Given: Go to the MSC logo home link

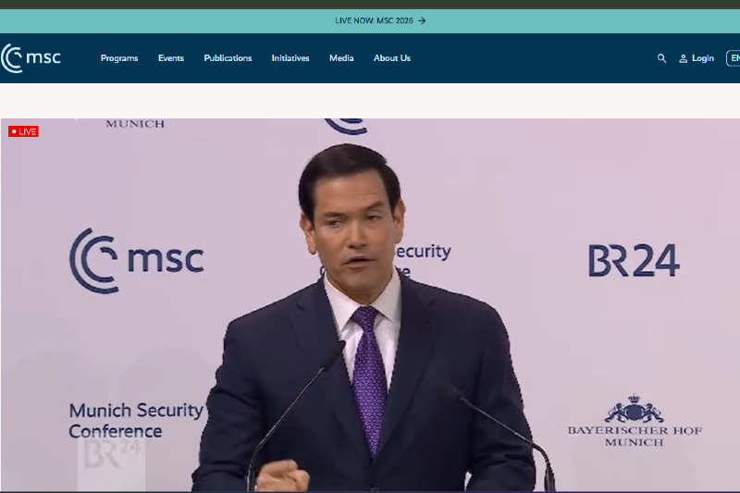Looking at the screenshot, I should click(x=31, y=58).
